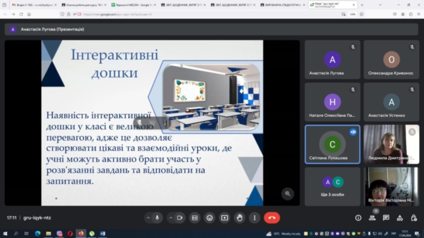Open a new browser tab with plus button

(362, 5)
